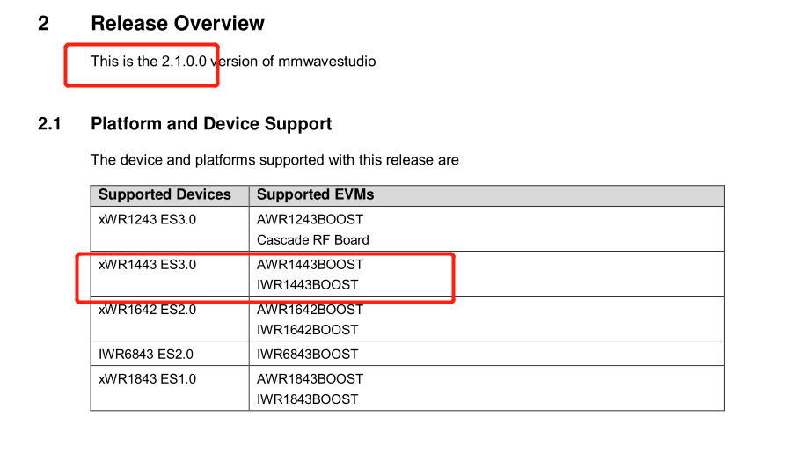Select the xWR1443 ES3.0 device cell

(x=147, y=264)
